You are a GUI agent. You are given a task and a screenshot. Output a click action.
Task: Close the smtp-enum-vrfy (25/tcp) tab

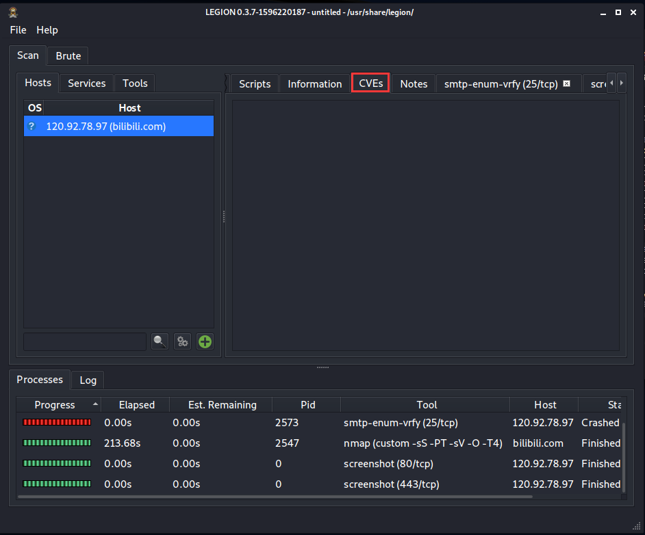(566, 84)
